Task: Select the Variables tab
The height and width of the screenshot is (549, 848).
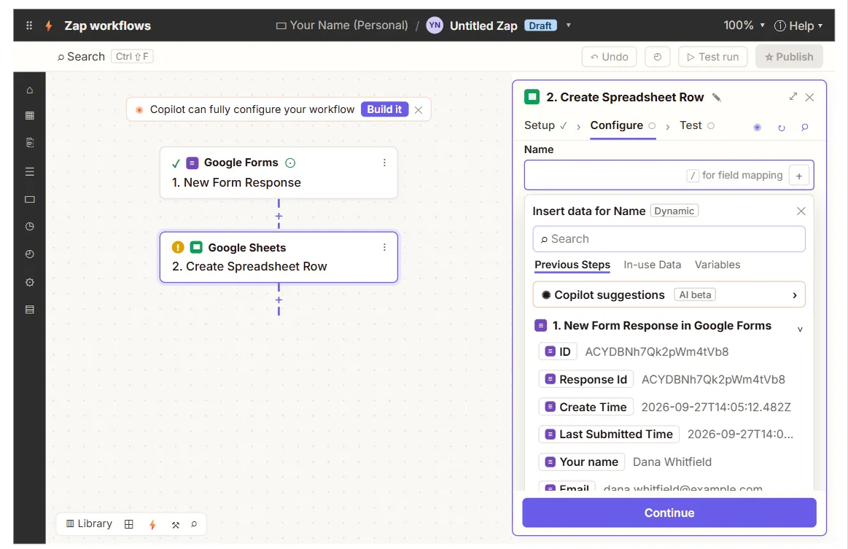Action: [x=717, y=265]
